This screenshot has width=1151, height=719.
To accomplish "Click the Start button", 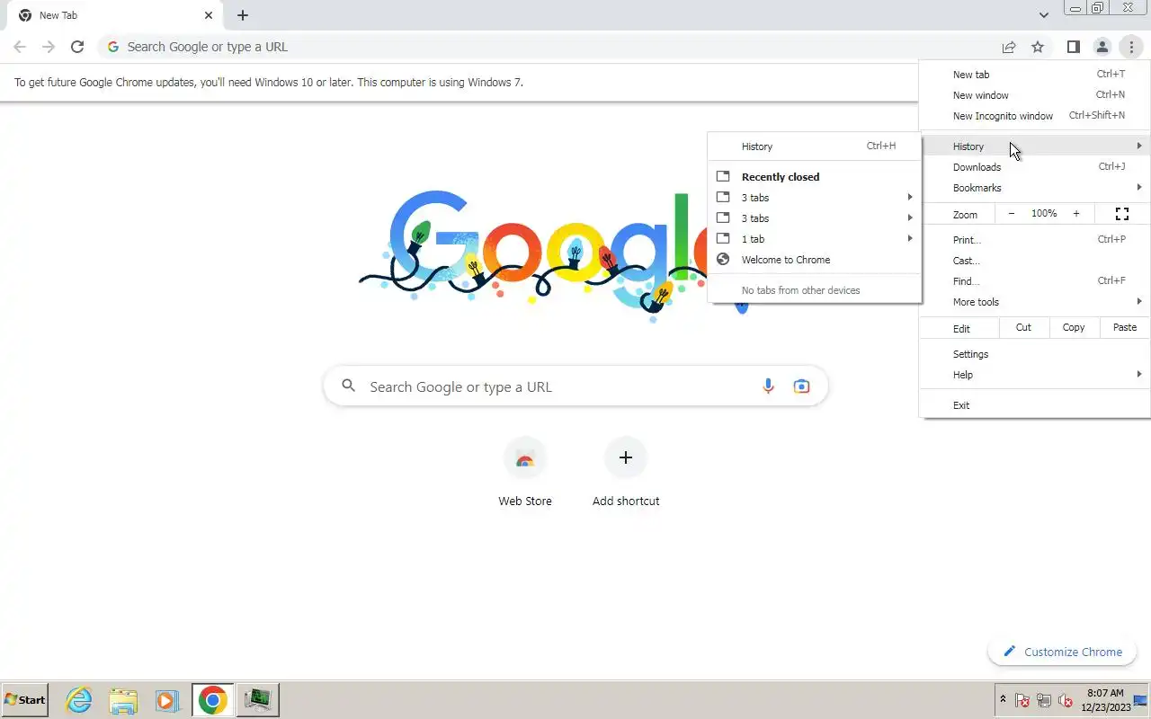I will click(25, 700).
